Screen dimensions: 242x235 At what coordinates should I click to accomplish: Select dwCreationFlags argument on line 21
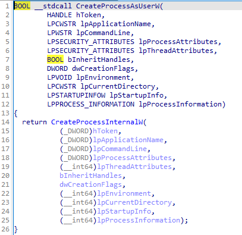(x=90, y=184)
